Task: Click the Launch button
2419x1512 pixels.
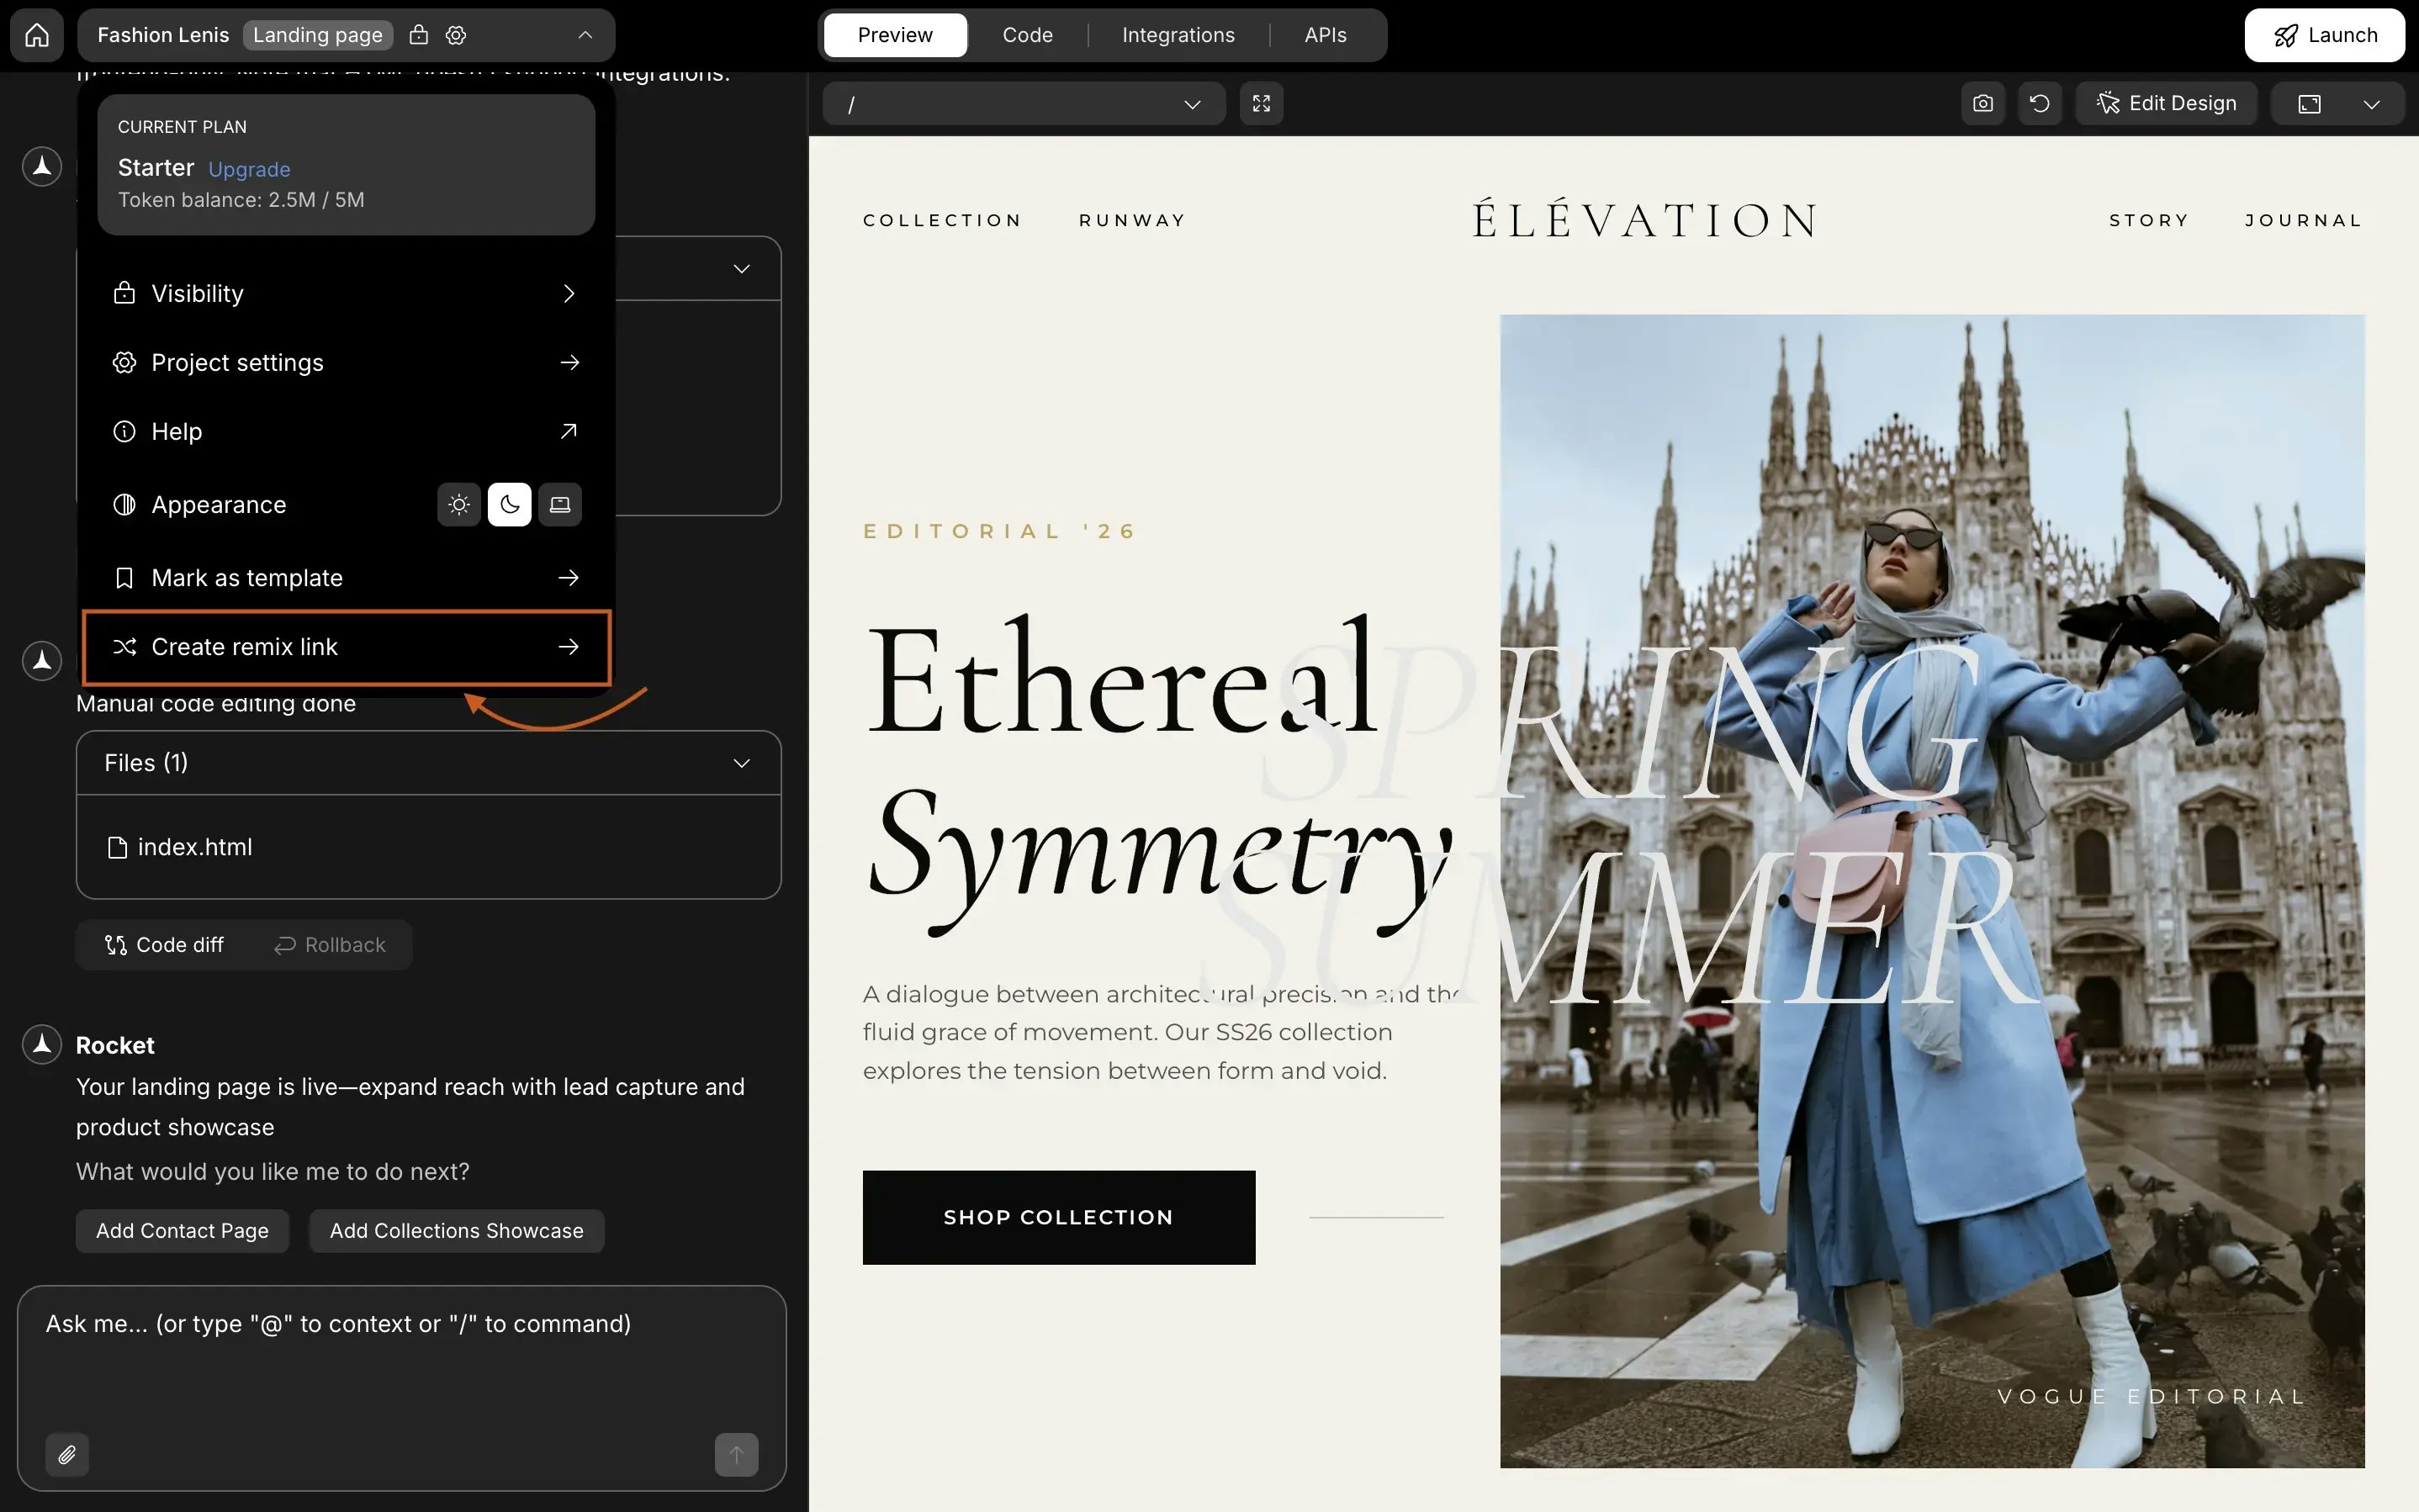Action: click(x=2325, y=34)
